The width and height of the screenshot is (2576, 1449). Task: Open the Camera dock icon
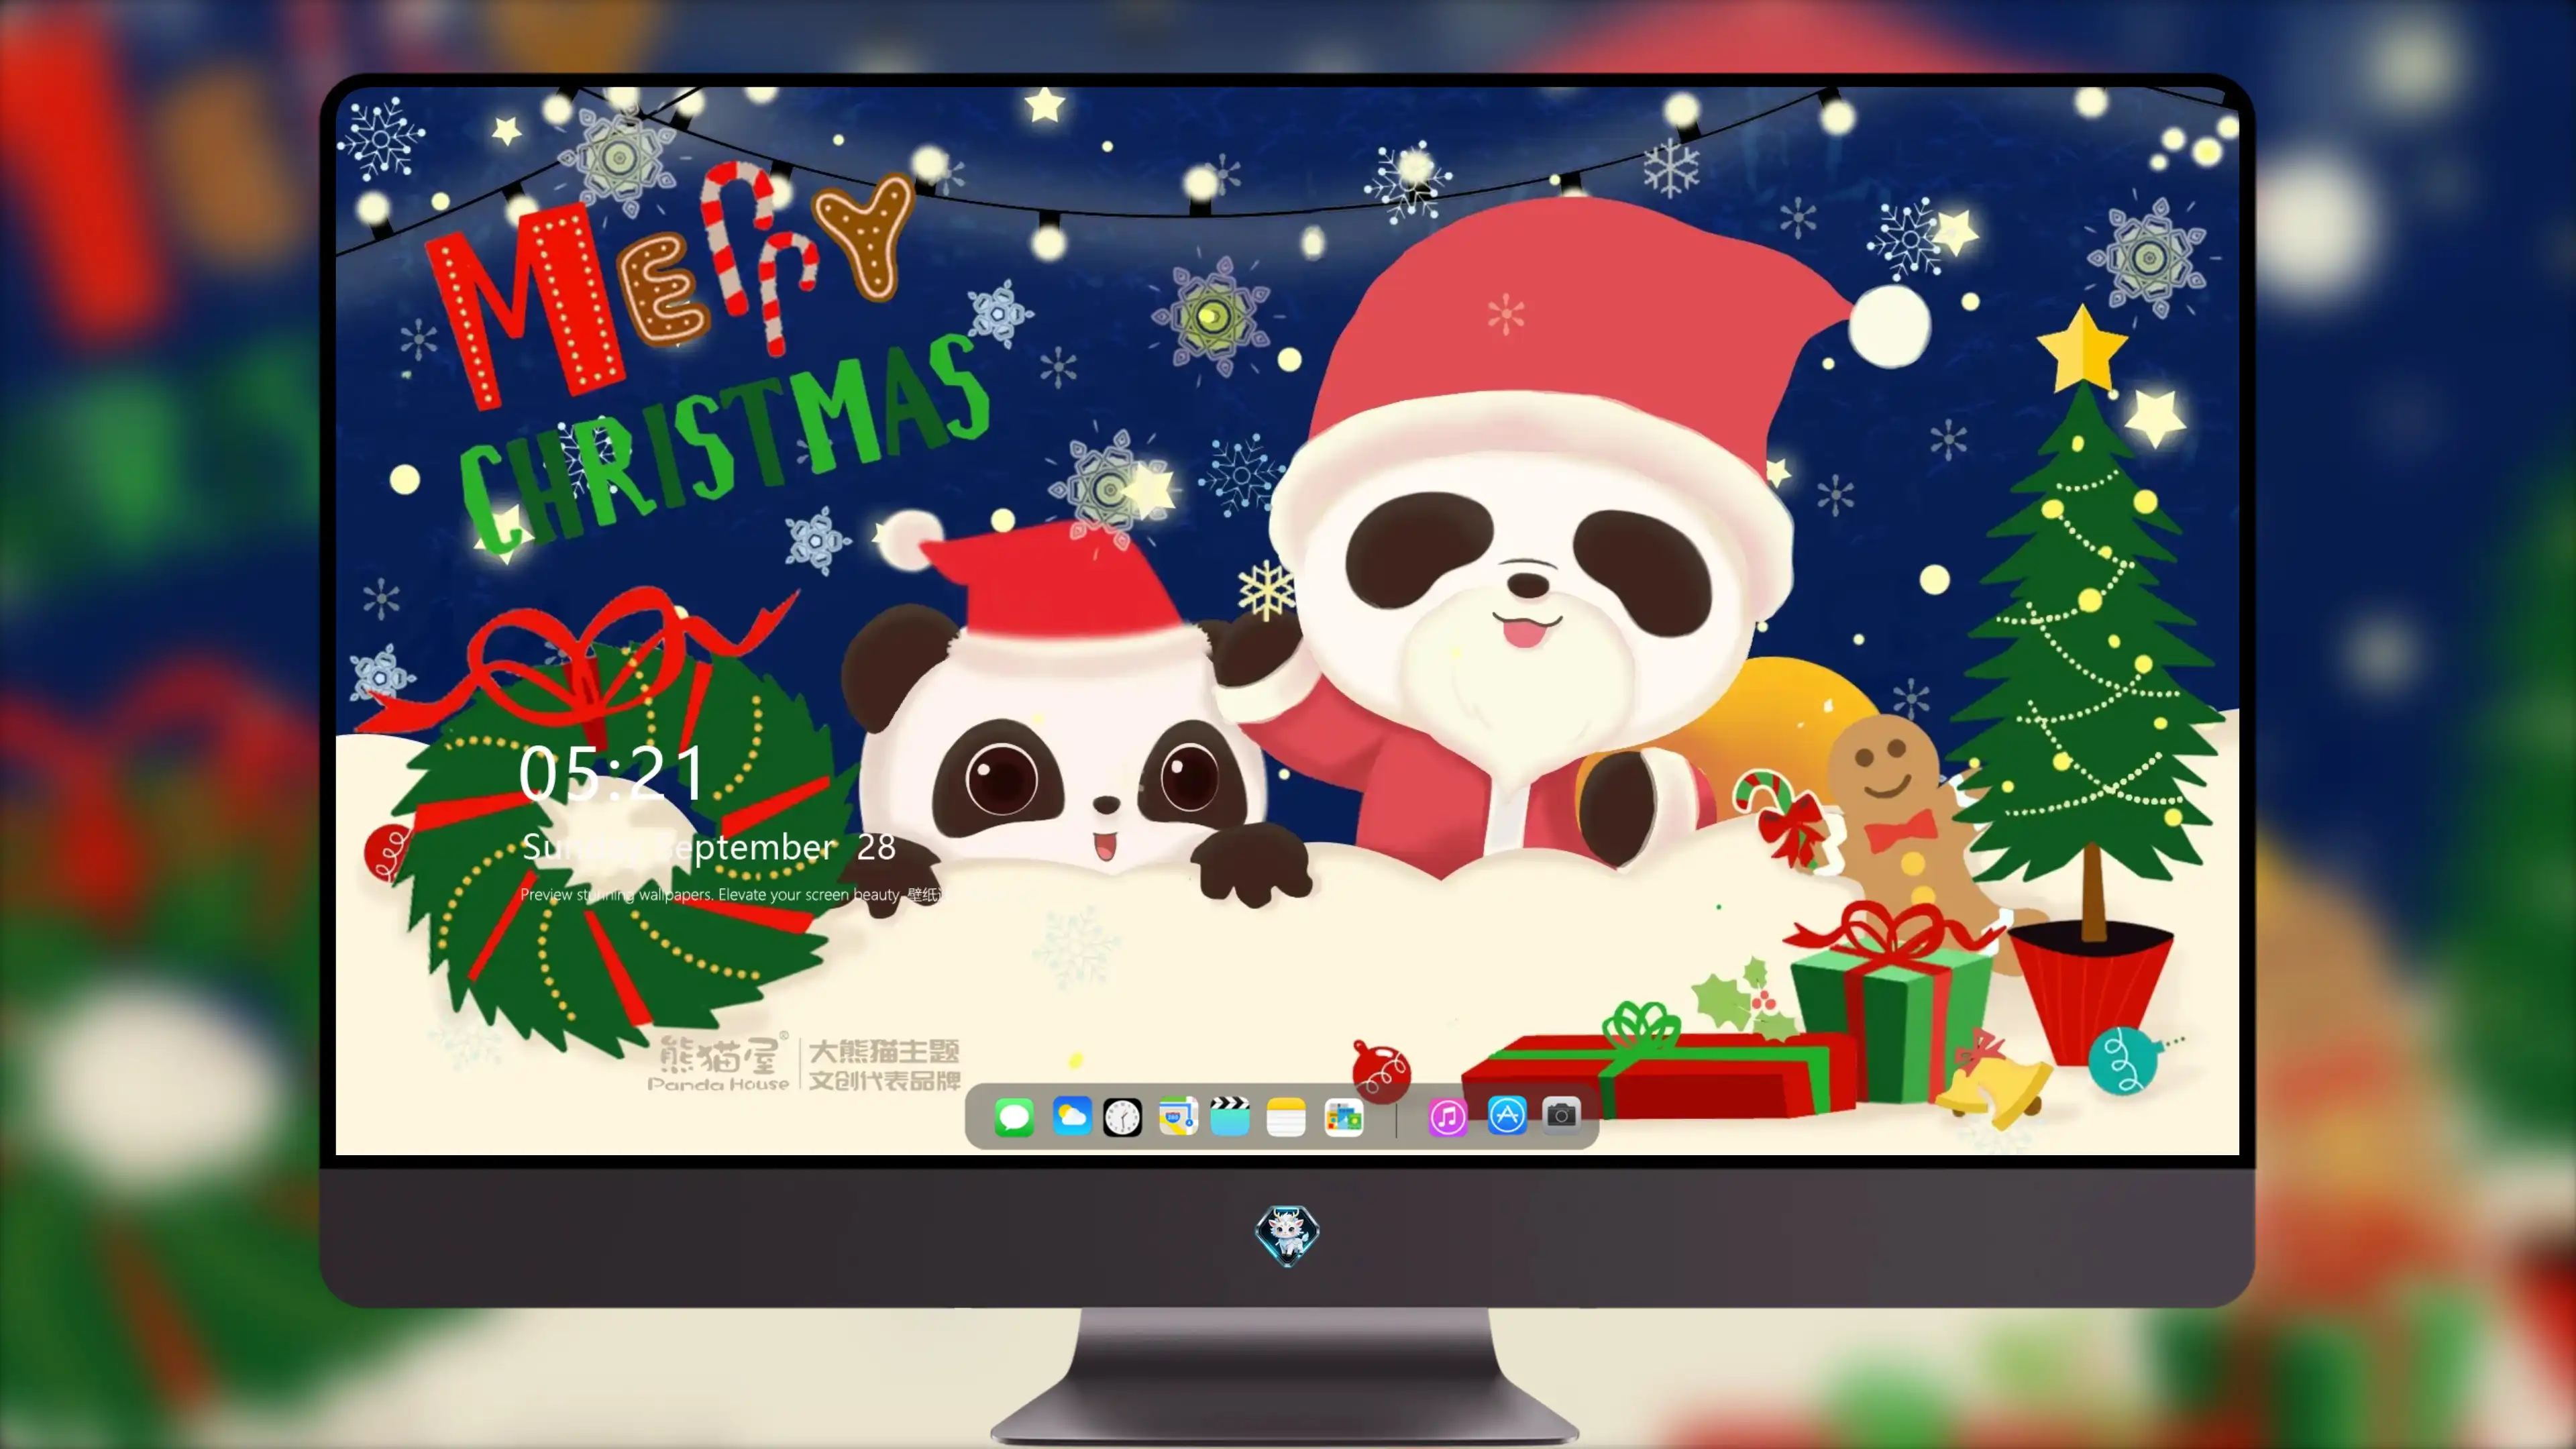pyautogui.click(x=1562, y=1116)
